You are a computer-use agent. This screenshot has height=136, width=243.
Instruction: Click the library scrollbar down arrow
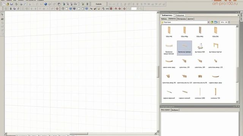point(237,102)
